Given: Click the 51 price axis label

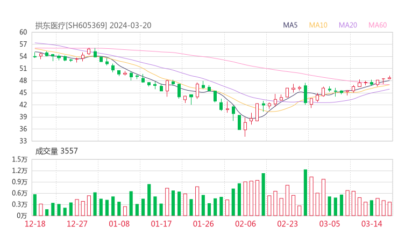Looking at the screenshot, I should 23,68.
